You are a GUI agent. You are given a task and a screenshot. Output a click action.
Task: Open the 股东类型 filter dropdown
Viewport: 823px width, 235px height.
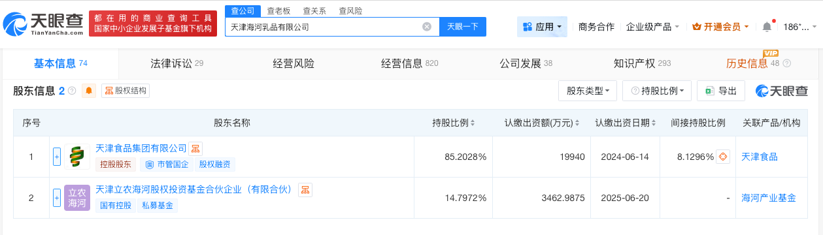tap(588, 91)
